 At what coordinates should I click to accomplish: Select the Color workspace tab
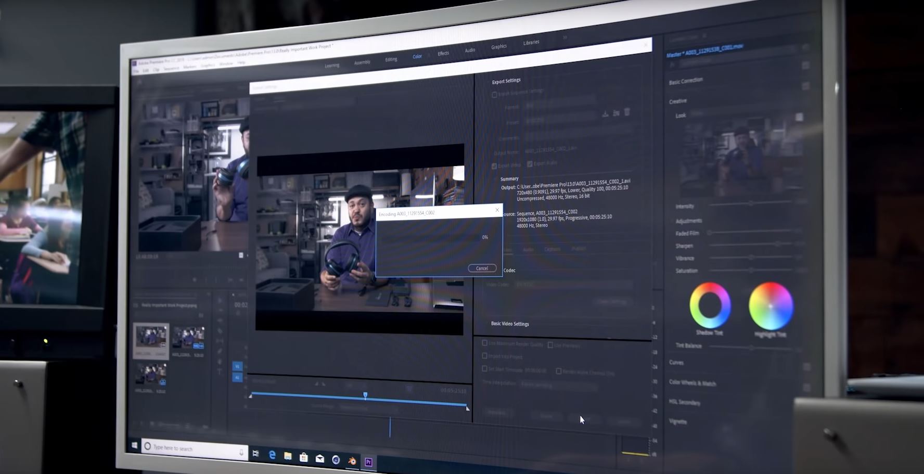[417, 56]
